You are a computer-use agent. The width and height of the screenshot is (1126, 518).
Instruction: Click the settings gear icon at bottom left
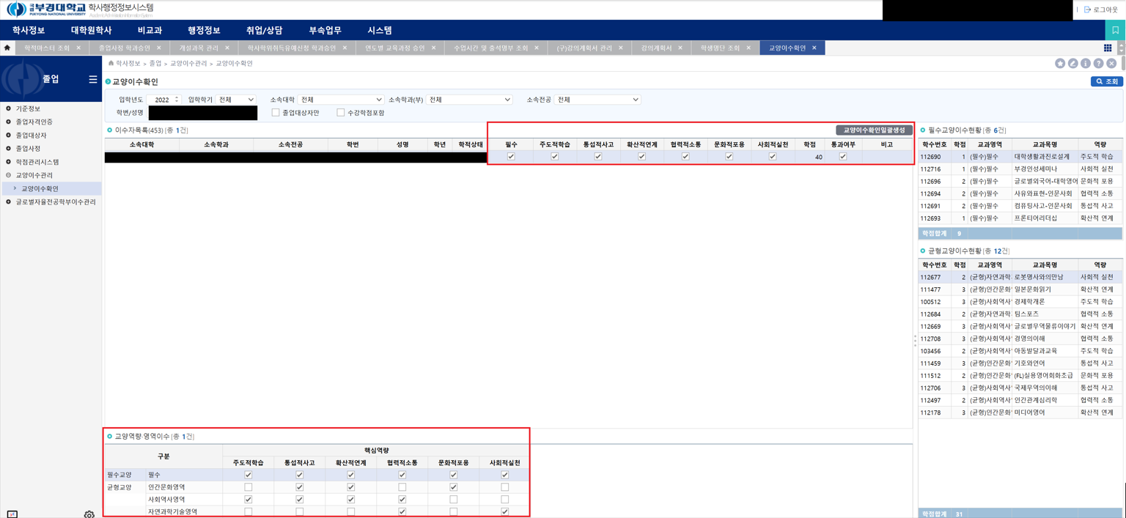[89, 514]
